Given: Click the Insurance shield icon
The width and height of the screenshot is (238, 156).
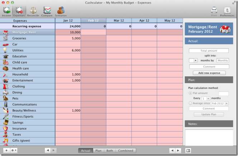Looking at the screenshot, I should (5, 128).
